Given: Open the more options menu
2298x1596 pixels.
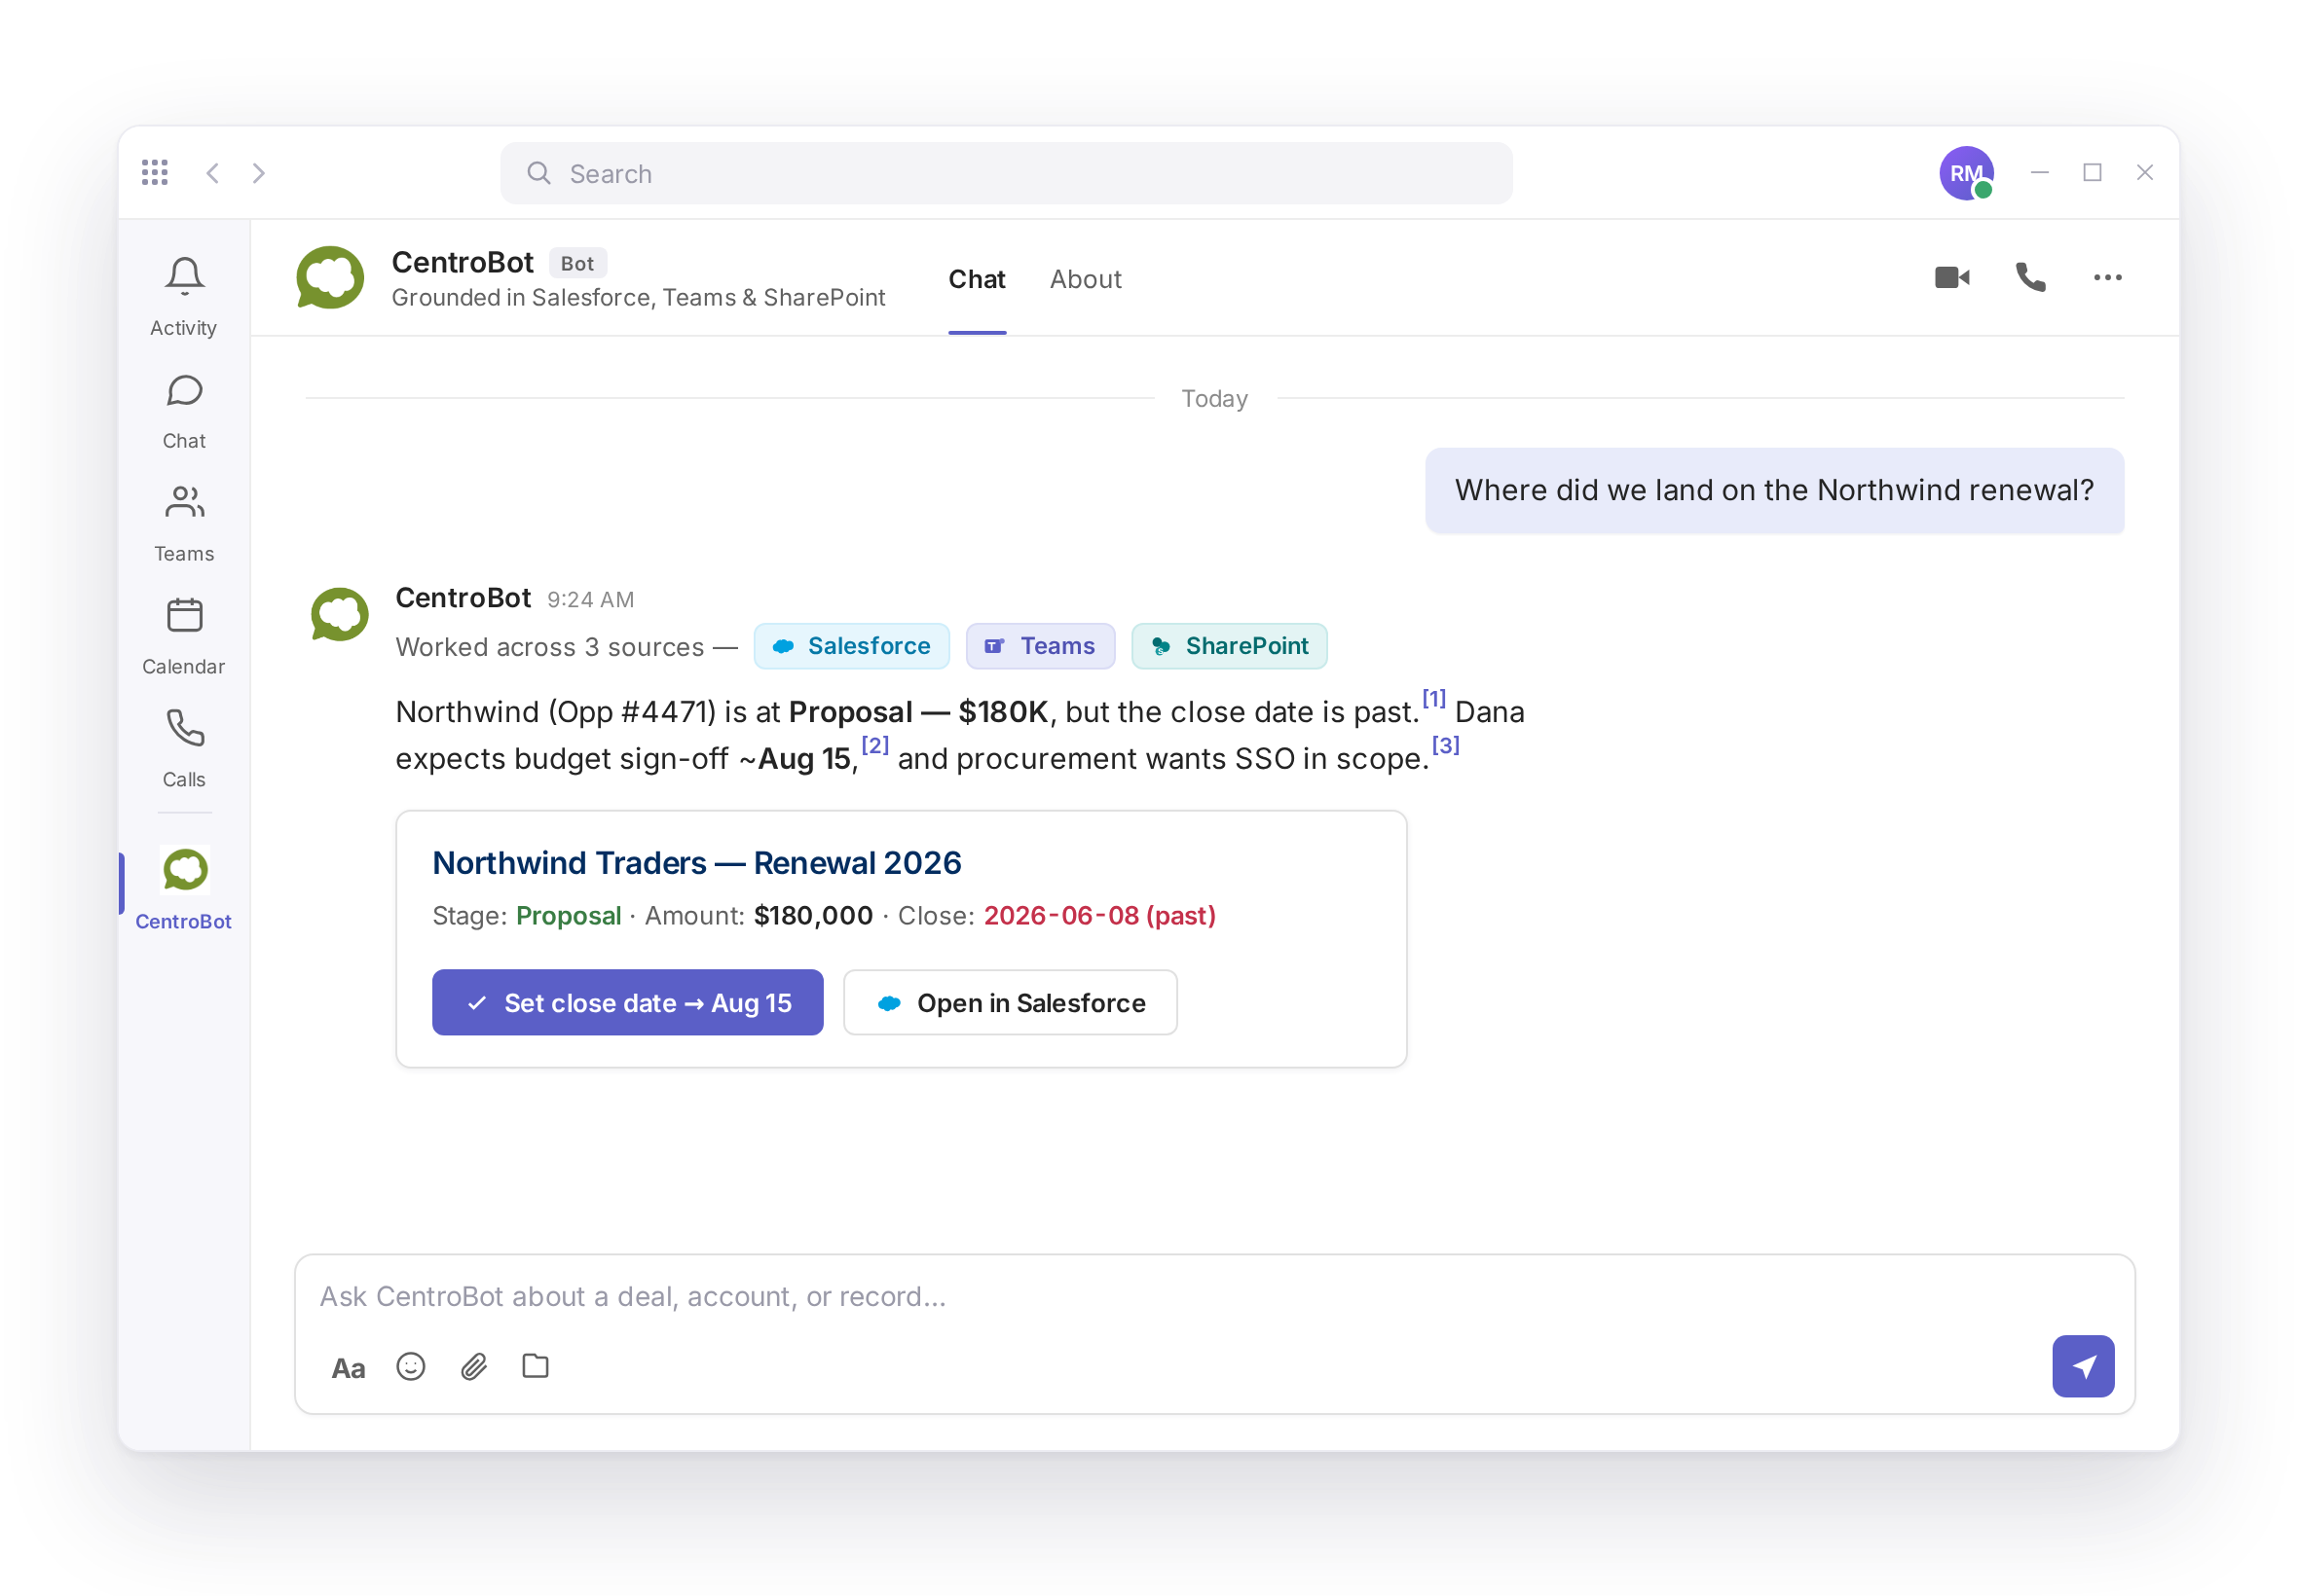Looking at the screenshot, I should (2106, 277).
